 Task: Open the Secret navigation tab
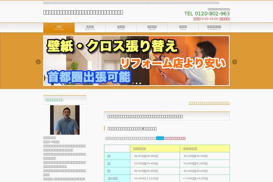click(152, 28)
